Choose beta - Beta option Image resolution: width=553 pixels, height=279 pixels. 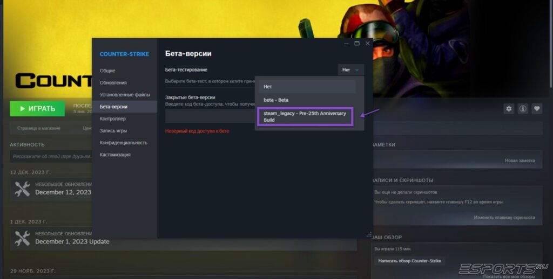click(x=307, y=100)
